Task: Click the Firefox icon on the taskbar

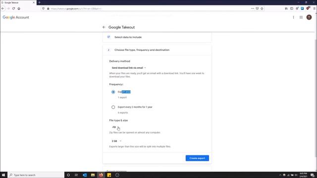Action: click(101, 175)
